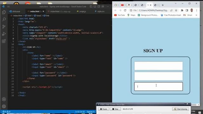
Task: Click the Chrome horizontal scrollbar right arrow
Action: [x=199, y=105]
